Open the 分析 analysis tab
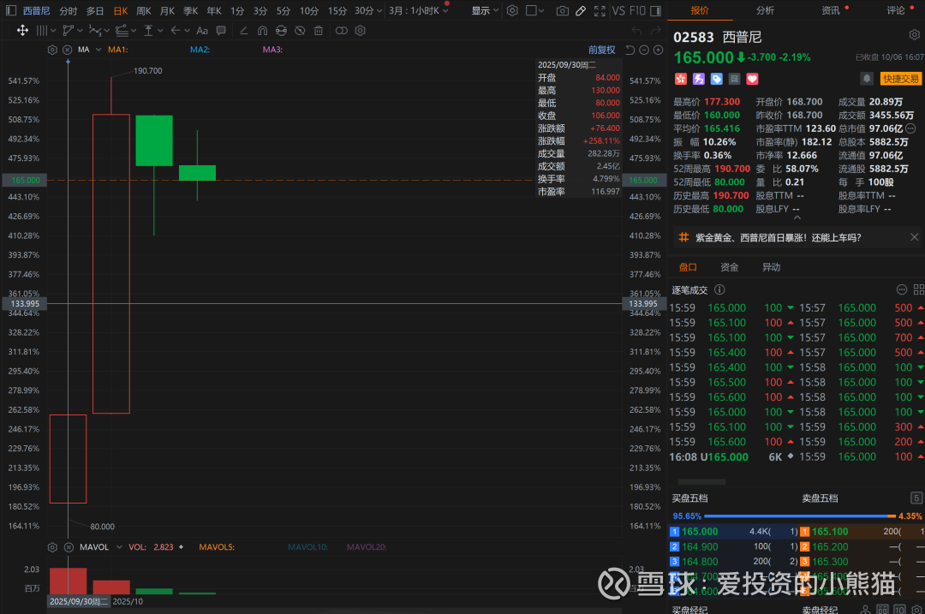Viewport: 925px width, 614px height. [x=765, y=10]
